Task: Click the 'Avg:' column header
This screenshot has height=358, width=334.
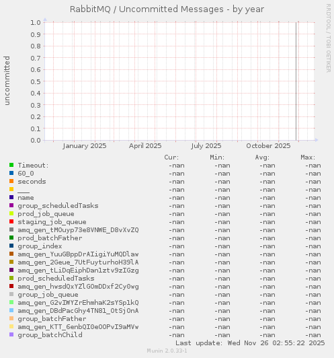Action: (262, 157)
